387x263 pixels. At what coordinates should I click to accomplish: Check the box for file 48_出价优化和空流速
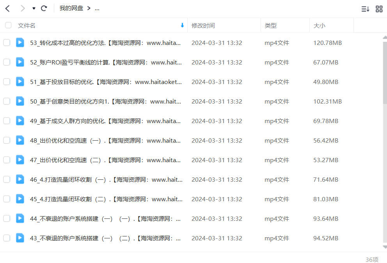(7, 140)
